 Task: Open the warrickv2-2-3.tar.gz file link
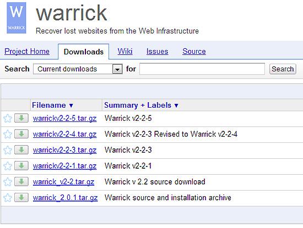64,150
